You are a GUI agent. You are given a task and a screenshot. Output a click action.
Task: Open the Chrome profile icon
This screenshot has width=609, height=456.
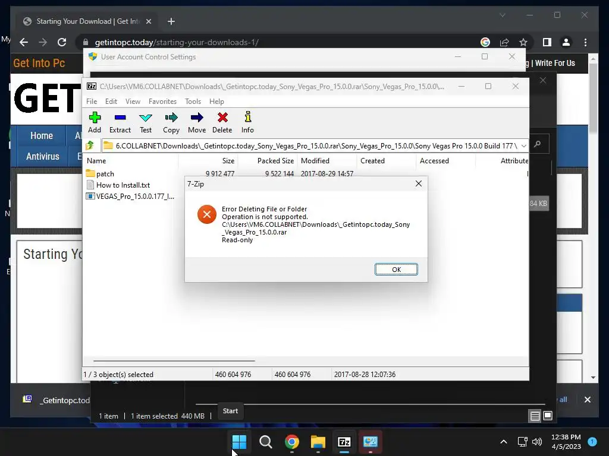(566, 42)
